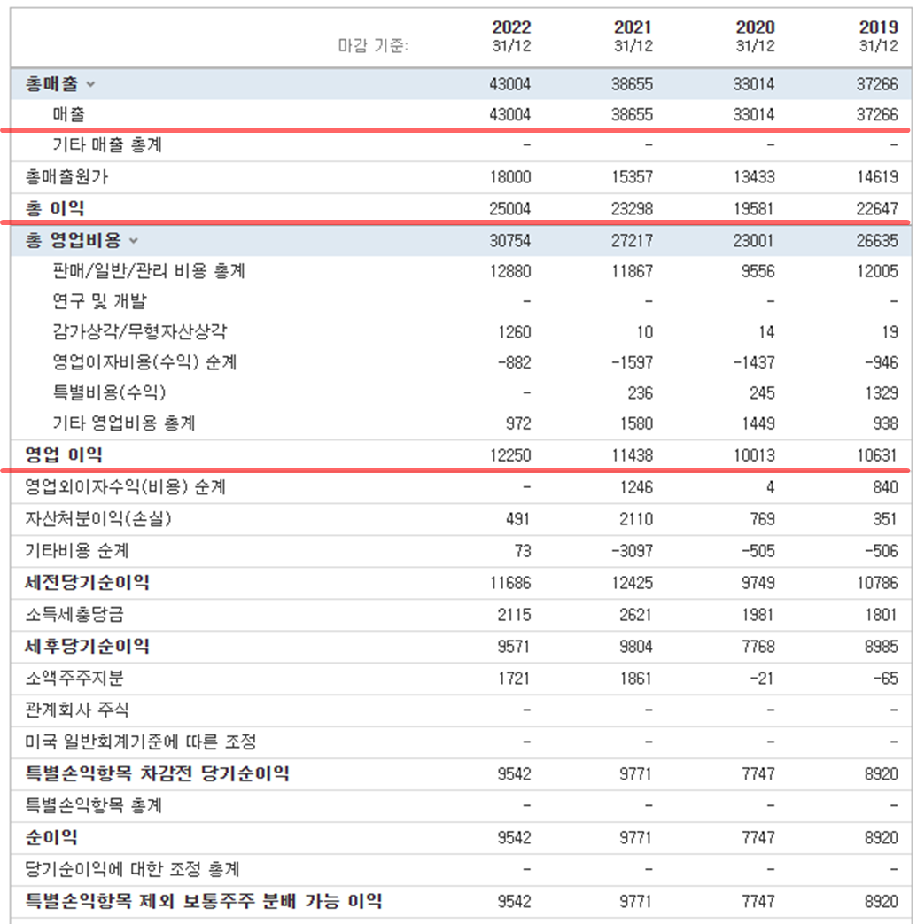Click the 관계회사 주식 row label

(x=76, y=710)
